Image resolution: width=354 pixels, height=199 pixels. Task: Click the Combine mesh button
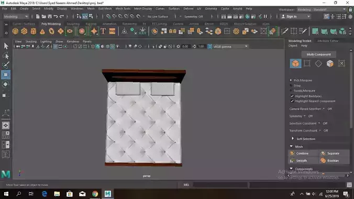pos(303,153)
